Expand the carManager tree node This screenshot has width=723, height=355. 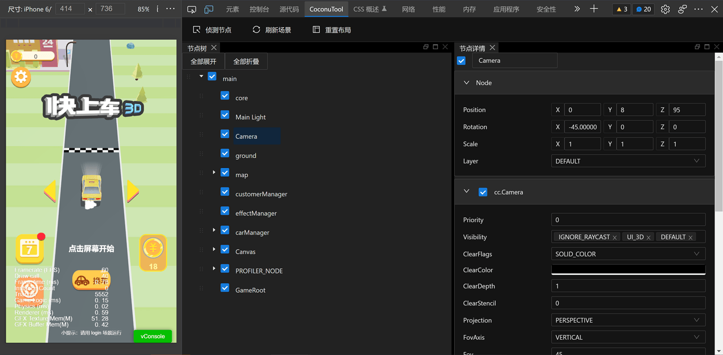[x=214, y=230]
